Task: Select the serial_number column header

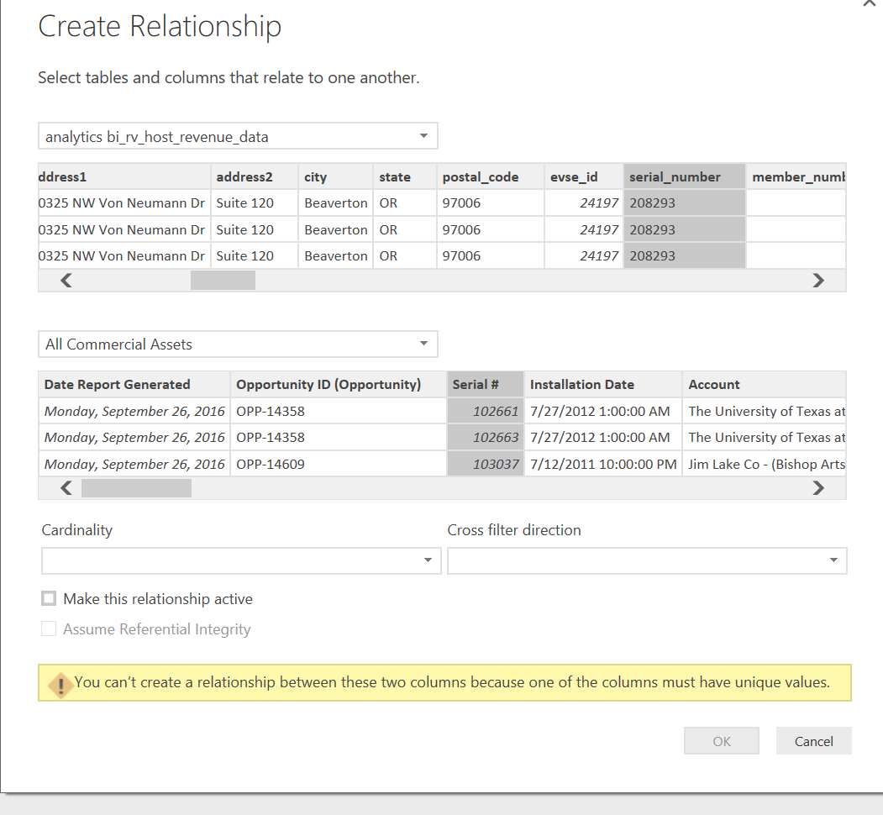Action: pyautogui.click(x=684, y=176)
